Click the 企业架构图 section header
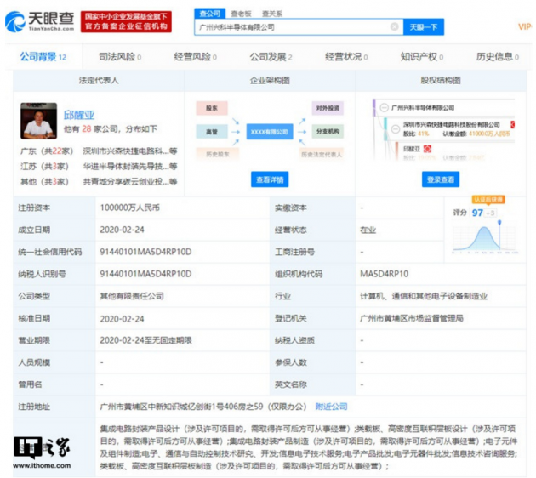This screenshot has height=478, width=536. (x=270, y=81)
